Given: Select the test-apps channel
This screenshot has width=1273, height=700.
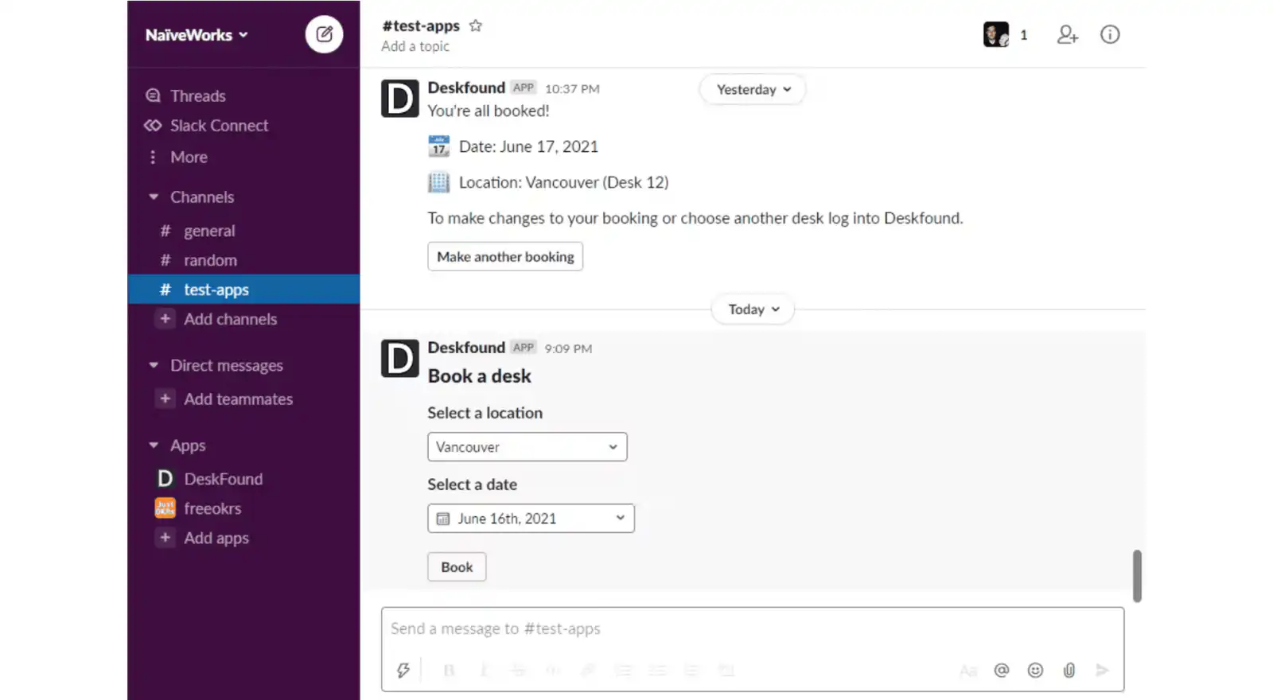Looking at the screenshot, I should click(243, 290).
